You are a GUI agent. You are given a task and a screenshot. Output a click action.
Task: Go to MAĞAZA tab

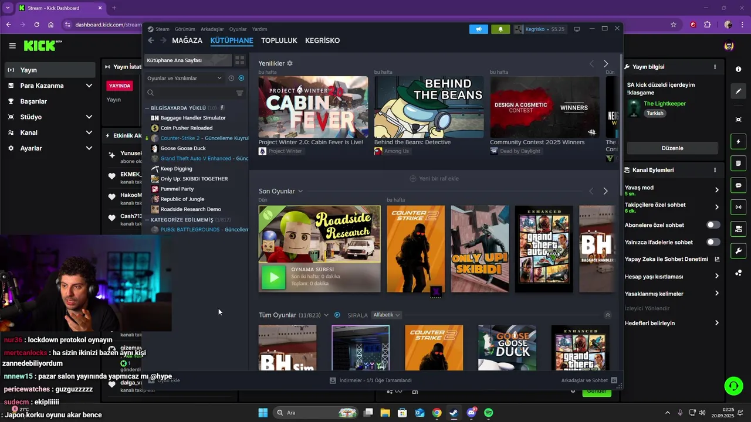click(x=187, y=40)
